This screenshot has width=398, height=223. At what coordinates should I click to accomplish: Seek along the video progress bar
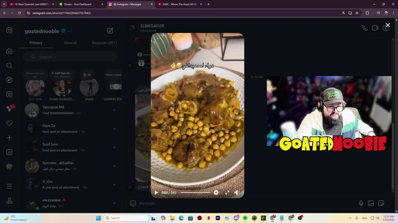pos(195,193)
